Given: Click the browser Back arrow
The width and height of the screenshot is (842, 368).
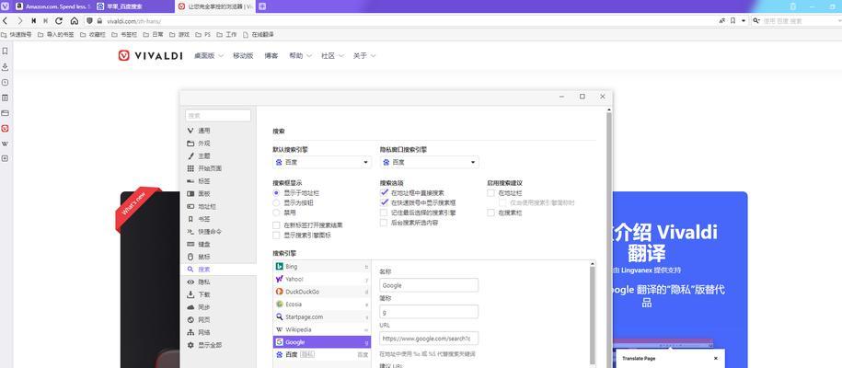Looking at the screenshot, I should [6, 21].
